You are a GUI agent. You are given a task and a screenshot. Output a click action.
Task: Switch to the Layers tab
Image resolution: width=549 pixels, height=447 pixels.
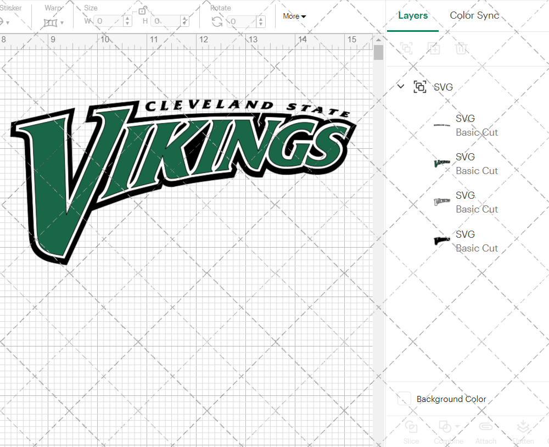click(413, 16)
